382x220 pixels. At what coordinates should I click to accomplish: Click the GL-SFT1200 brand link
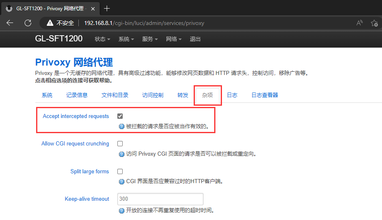click(x=59, y=39)
